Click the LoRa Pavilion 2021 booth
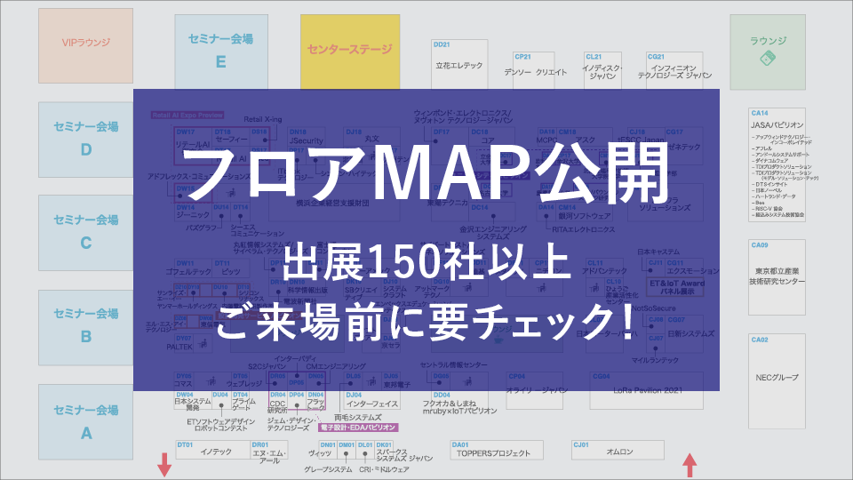Image resolution: width=853 pixels, height=480 pixels. click(x=647, y=390)
